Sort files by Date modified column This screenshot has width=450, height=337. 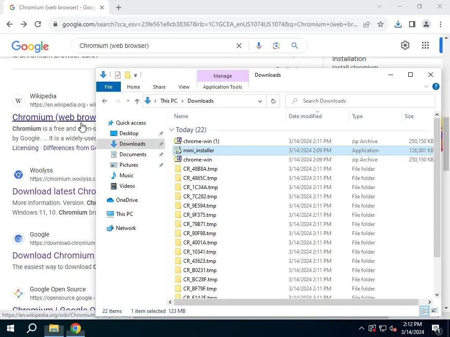click(x=305, y=116)
